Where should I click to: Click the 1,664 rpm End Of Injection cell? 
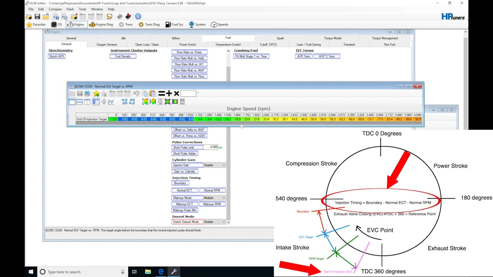tap(237, 119)
